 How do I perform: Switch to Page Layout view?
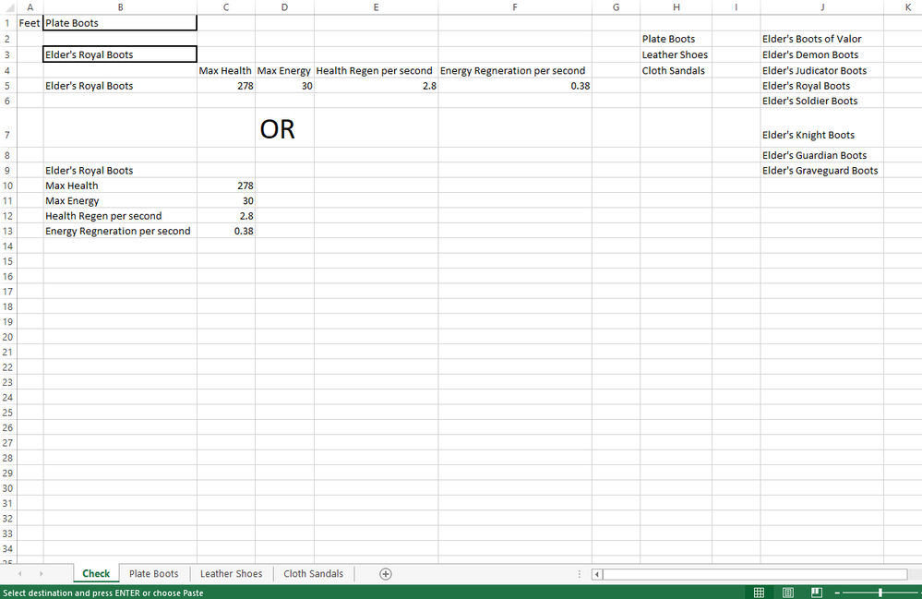pos(788,593)
